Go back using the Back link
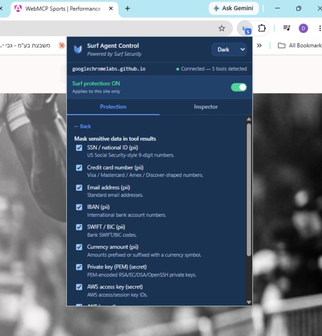Screen dimensions: 322x336 83,127
